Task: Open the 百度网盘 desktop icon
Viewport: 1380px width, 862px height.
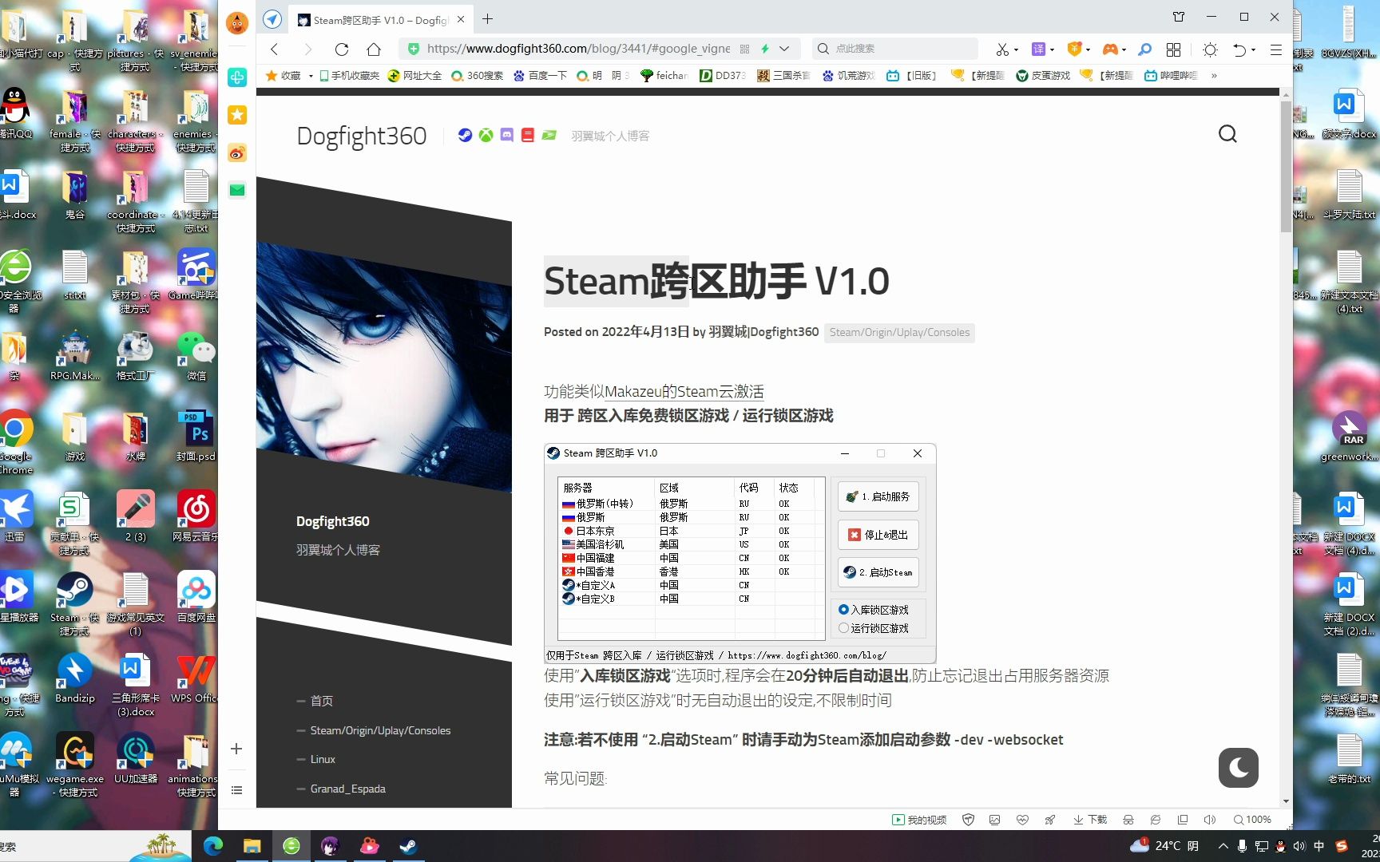Action: tap(196, 598)
